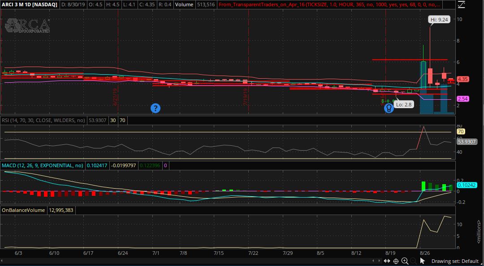Viewport: 484px width, 266px height.
Task: Expand the collapsed panel arrow beside the toolbar
Action: point(376,261)
